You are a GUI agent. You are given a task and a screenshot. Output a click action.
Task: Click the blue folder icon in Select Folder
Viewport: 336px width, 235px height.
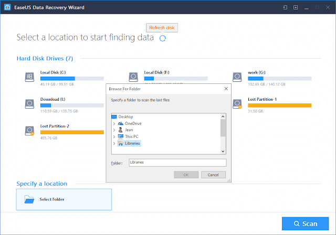pyautogui.click(x=29, y=199)
